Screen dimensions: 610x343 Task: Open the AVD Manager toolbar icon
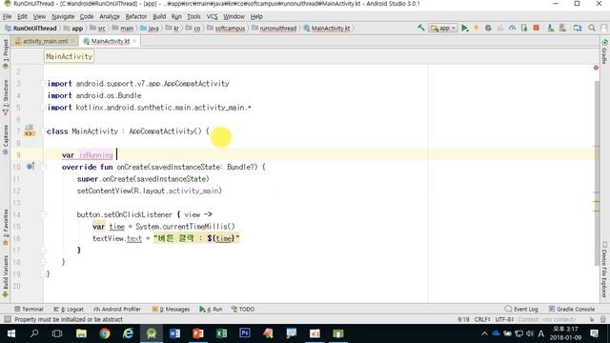(551, 28)
